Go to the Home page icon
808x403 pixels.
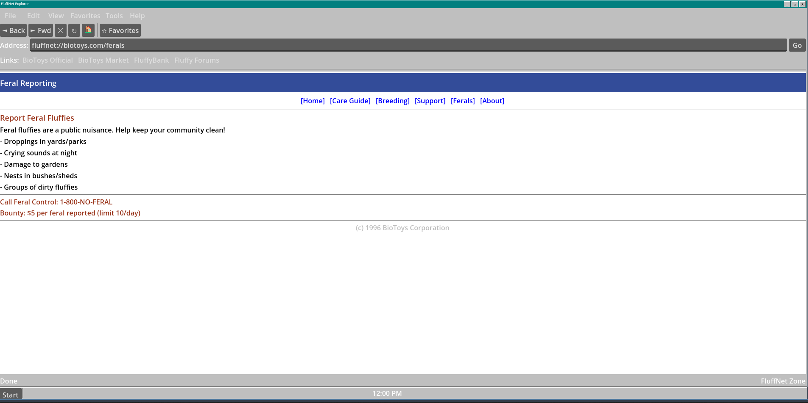click(x=88, y=30)
